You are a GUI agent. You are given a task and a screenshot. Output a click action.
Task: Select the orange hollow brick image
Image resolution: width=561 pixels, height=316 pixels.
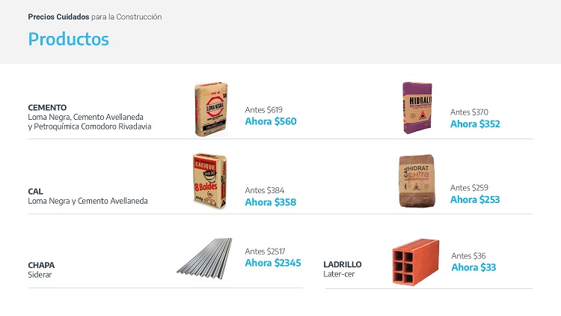pos(415,261)
